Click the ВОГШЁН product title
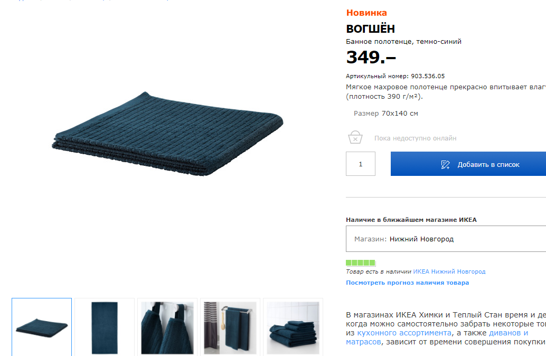This screenshot has width=546, height=356. [371, 29]
